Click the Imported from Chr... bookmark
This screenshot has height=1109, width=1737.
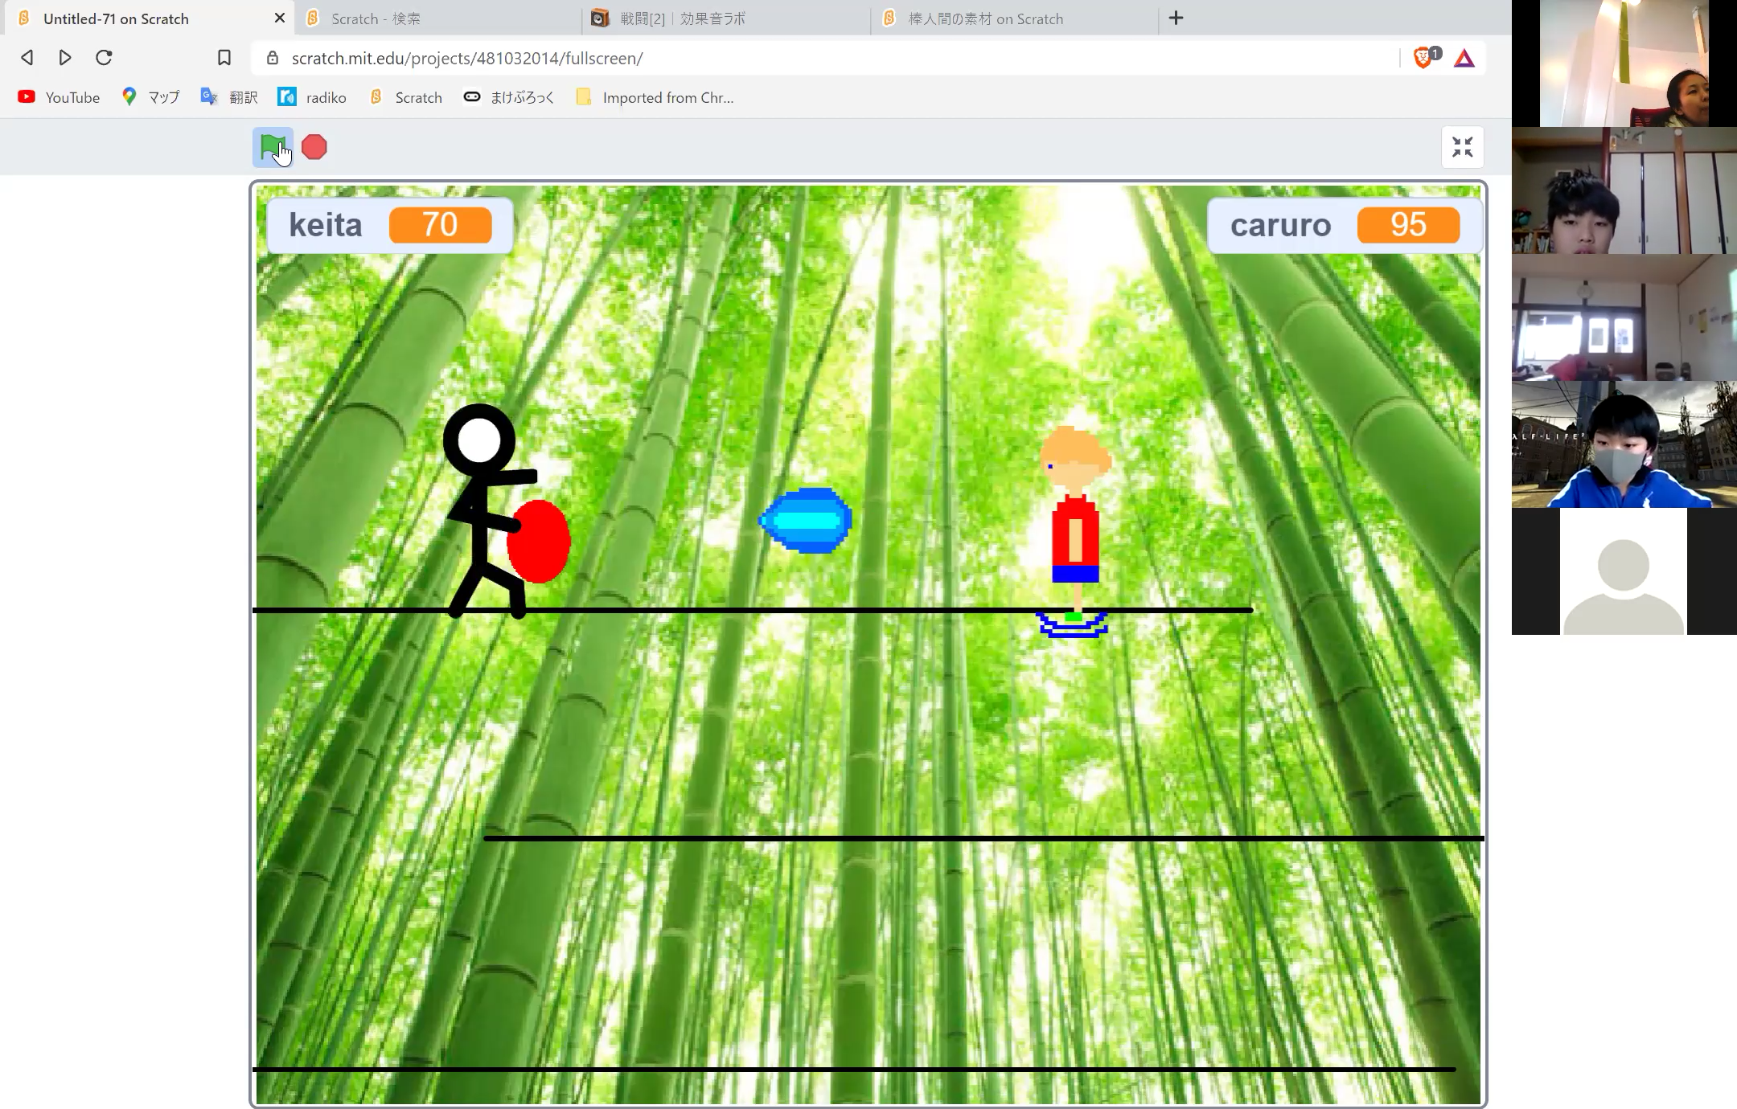(667, 97)
